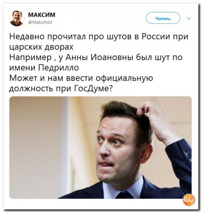
Task: Open the attached photo of the man
Action: (100, 148)
